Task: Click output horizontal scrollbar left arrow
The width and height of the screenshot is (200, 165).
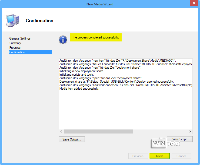Action: [x=61, y=131]
